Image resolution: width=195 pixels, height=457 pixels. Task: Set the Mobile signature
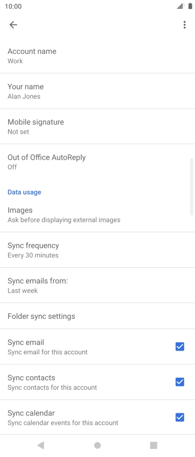pyautogui.click(x=97, y=126)
